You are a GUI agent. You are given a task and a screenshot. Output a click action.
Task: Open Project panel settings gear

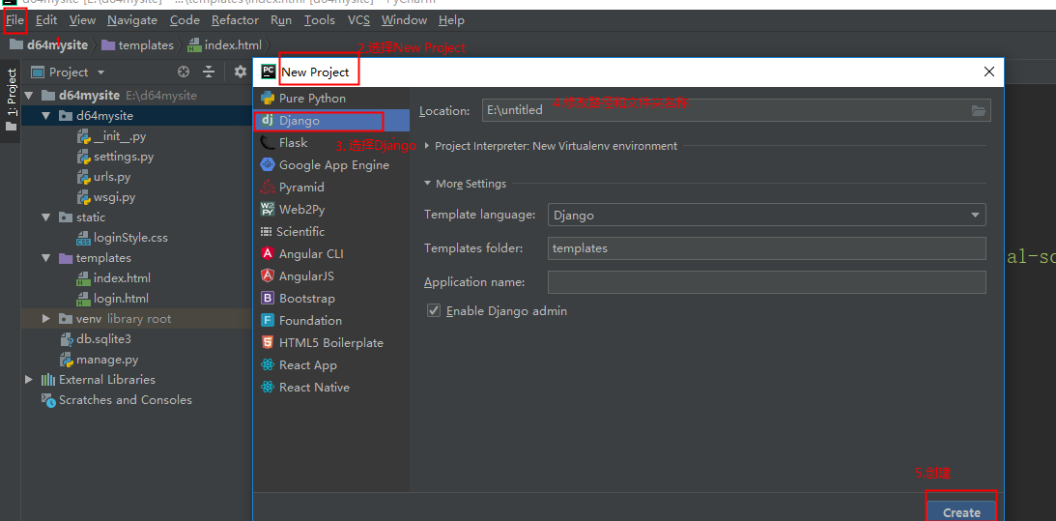point(241,72)
